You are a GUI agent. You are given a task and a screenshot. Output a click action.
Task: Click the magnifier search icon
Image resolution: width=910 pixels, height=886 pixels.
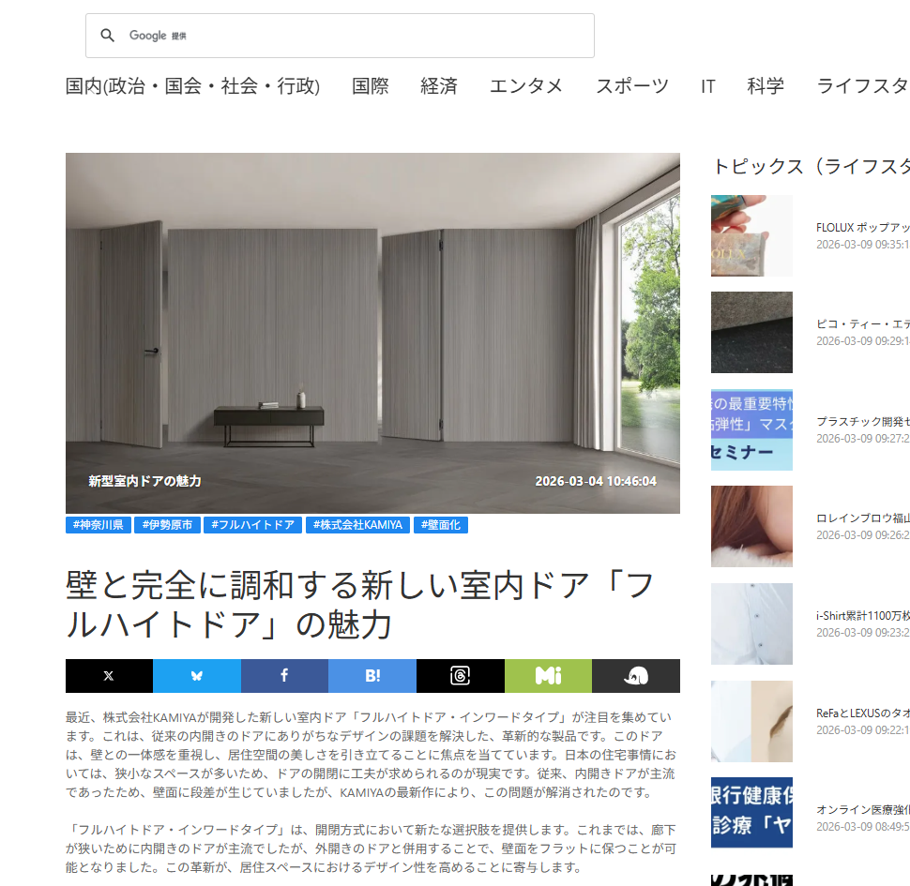coord(108,36)
